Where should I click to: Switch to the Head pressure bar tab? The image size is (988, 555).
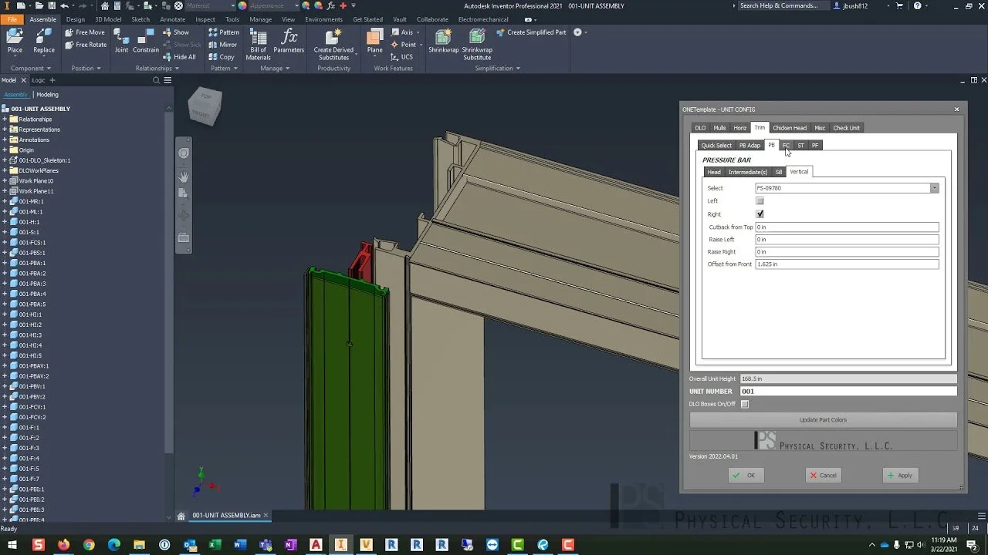coord(714,172)
